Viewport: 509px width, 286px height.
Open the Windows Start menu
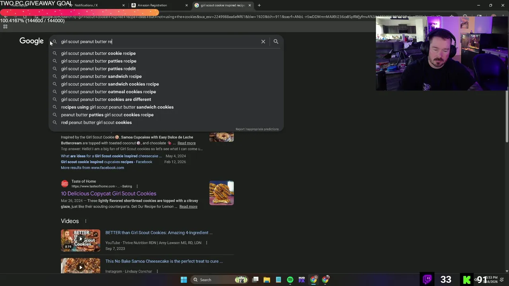click(x=184, y=280)
